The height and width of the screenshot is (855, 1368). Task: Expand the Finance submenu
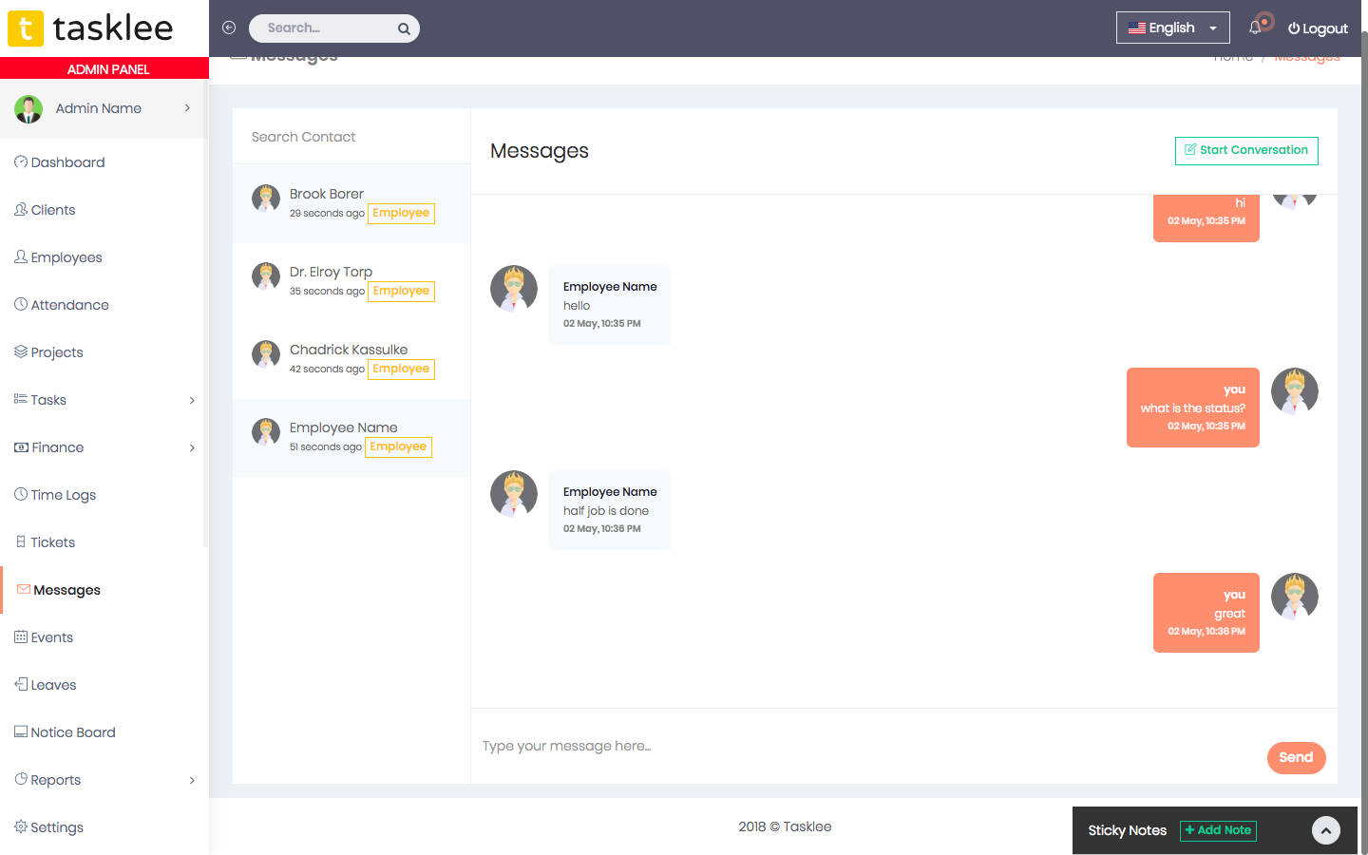tap(192, 447)
